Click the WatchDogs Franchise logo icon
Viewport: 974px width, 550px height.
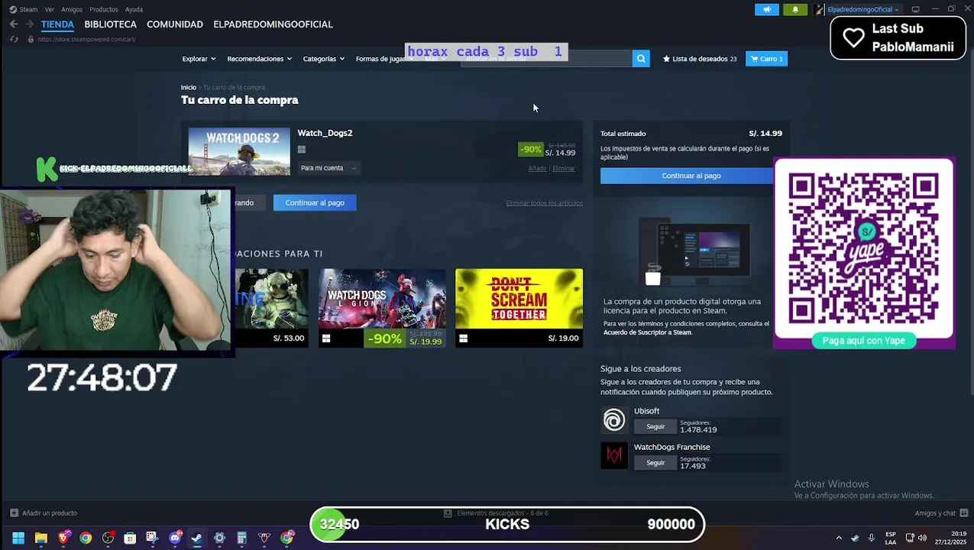click(x=614, y=456)
